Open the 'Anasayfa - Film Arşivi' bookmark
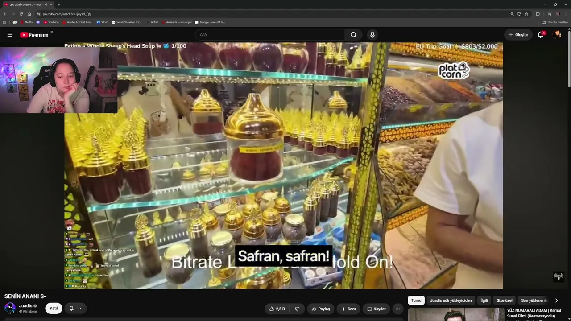 (x=177, y=22)
